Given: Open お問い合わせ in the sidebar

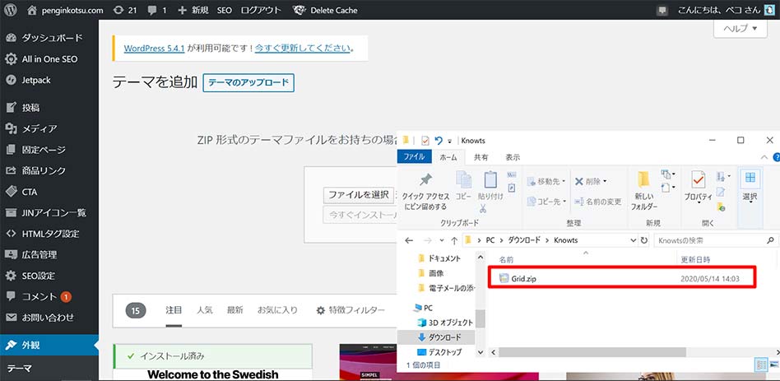Looking at the screenshot, I should pos(49,318).
